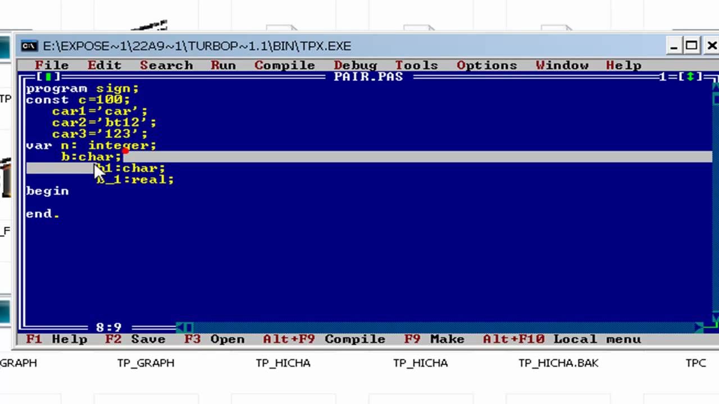Select the TPC file in background folder
Screen dimensions: 719x404
coord(695,363)
